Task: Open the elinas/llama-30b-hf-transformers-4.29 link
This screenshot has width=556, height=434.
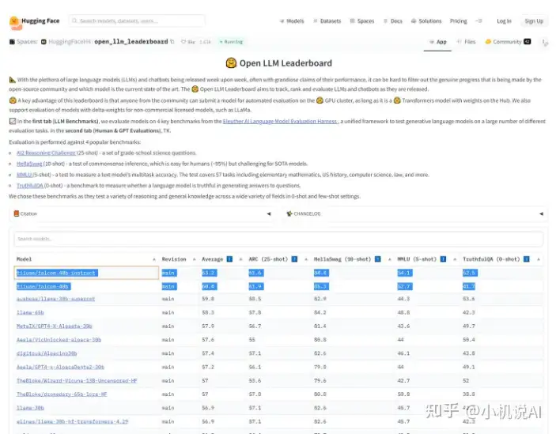Action: (x=72, y=421)
